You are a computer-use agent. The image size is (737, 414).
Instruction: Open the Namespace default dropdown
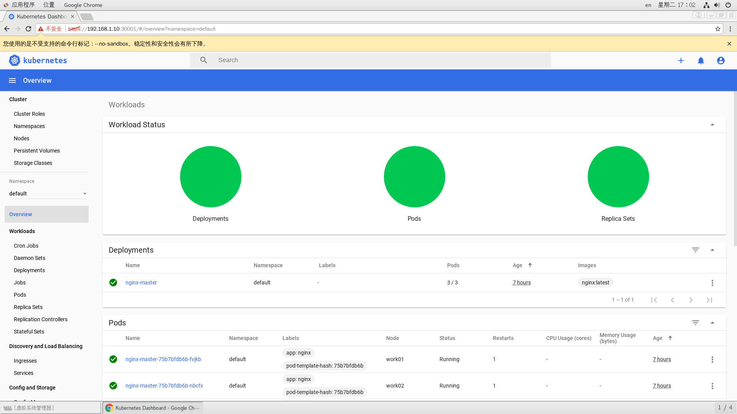pyautogui.click(x=48, y=194)
